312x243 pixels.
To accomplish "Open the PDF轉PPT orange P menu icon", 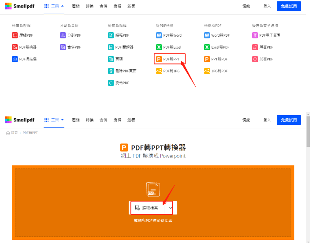I will click(159, 59).
